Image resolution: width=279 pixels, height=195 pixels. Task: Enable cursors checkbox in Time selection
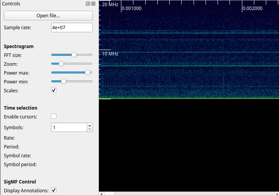tap(54, 117)
